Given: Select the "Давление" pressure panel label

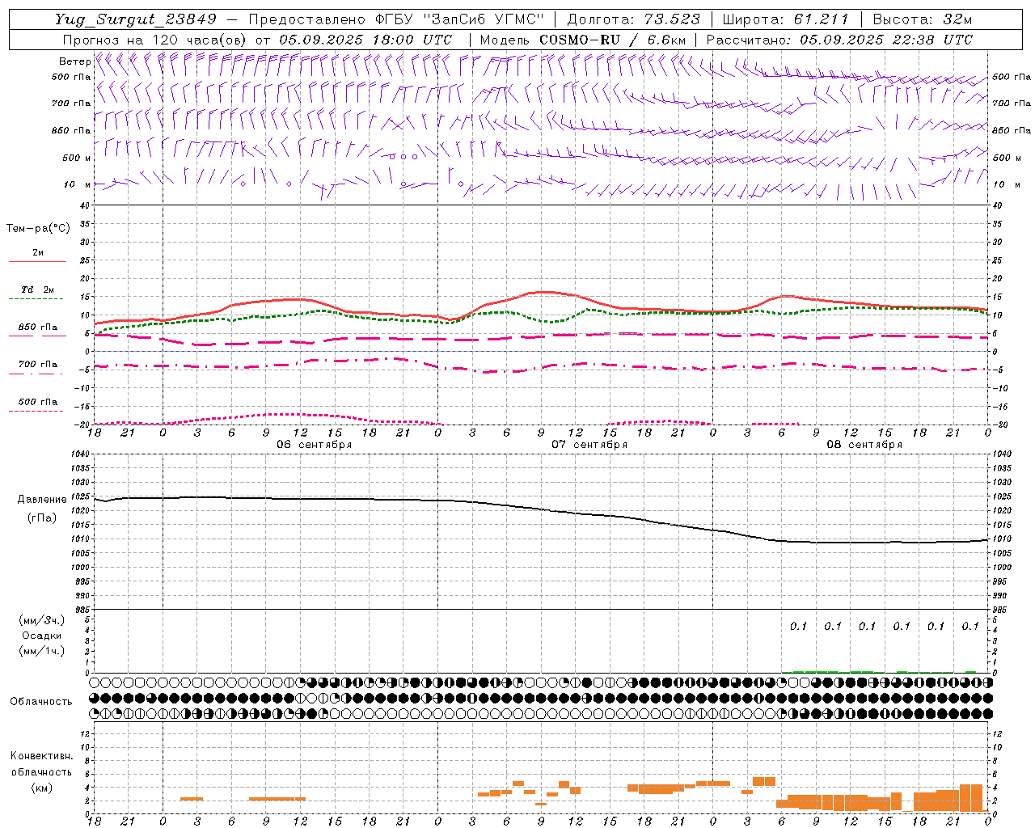Looking at the screenshot, I should point(42,500).
